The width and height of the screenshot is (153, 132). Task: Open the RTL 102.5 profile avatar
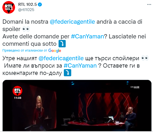9,7
